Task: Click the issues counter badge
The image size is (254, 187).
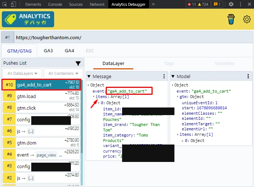Action: [217, 4]
